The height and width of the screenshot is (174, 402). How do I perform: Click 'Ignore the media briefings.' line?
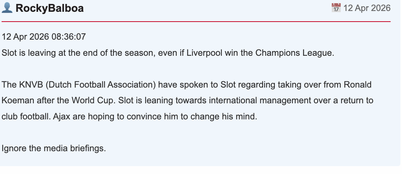(54, 148)
